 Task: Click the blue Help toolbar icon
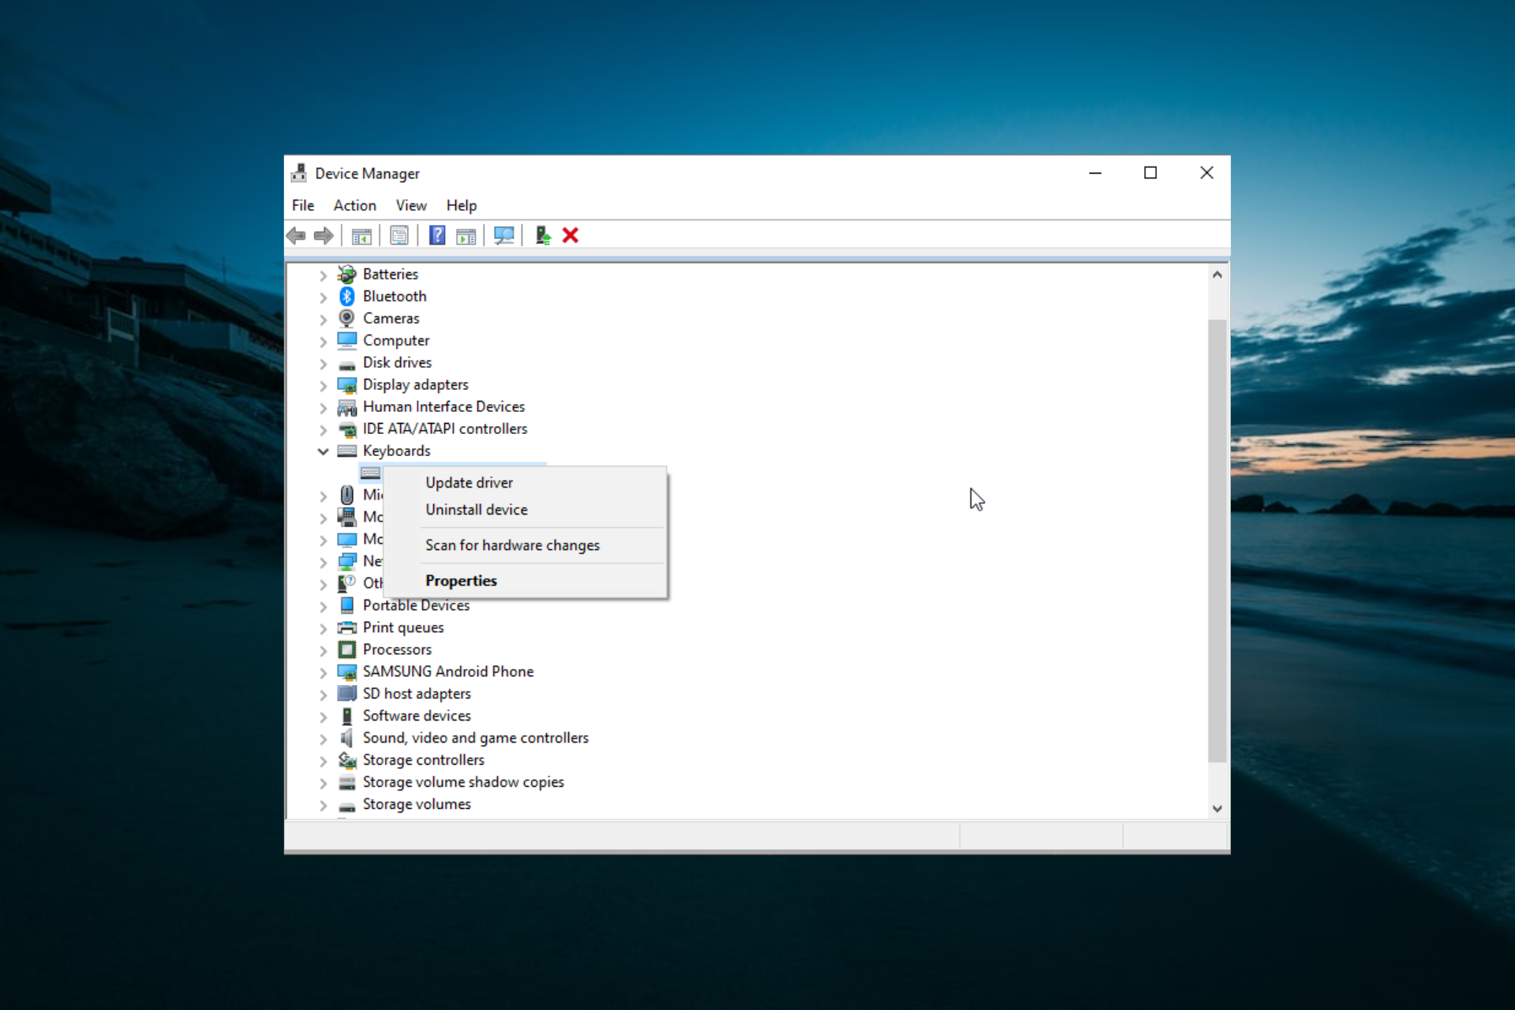[437, 235]
